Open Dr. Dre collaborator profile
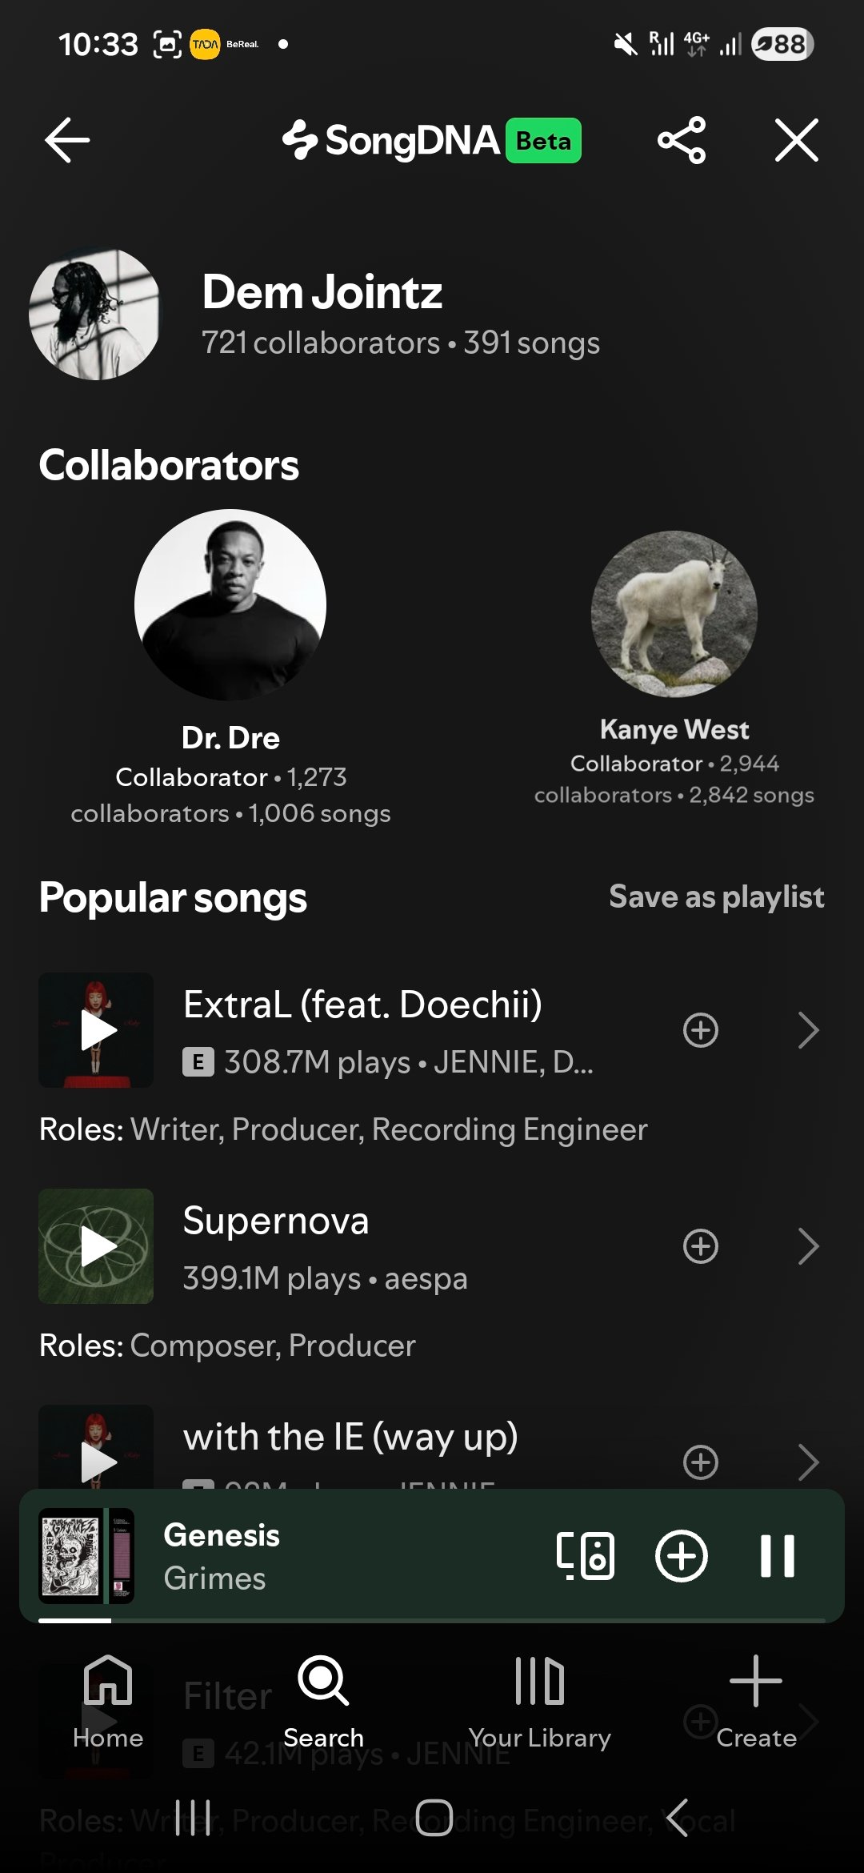 point(230,606)
